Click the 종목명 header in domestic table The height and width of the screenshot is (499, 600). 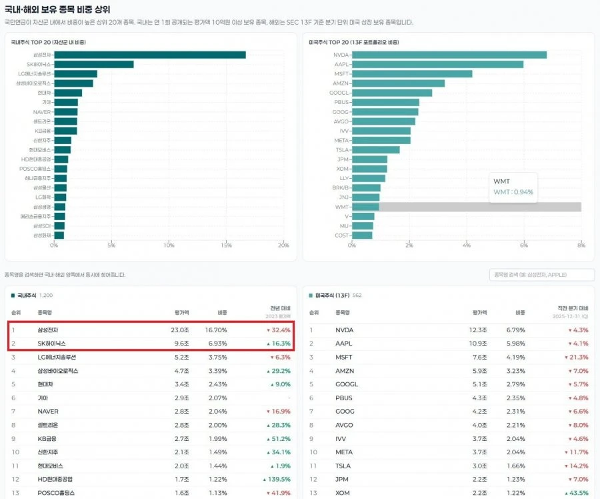coord(45,312)
